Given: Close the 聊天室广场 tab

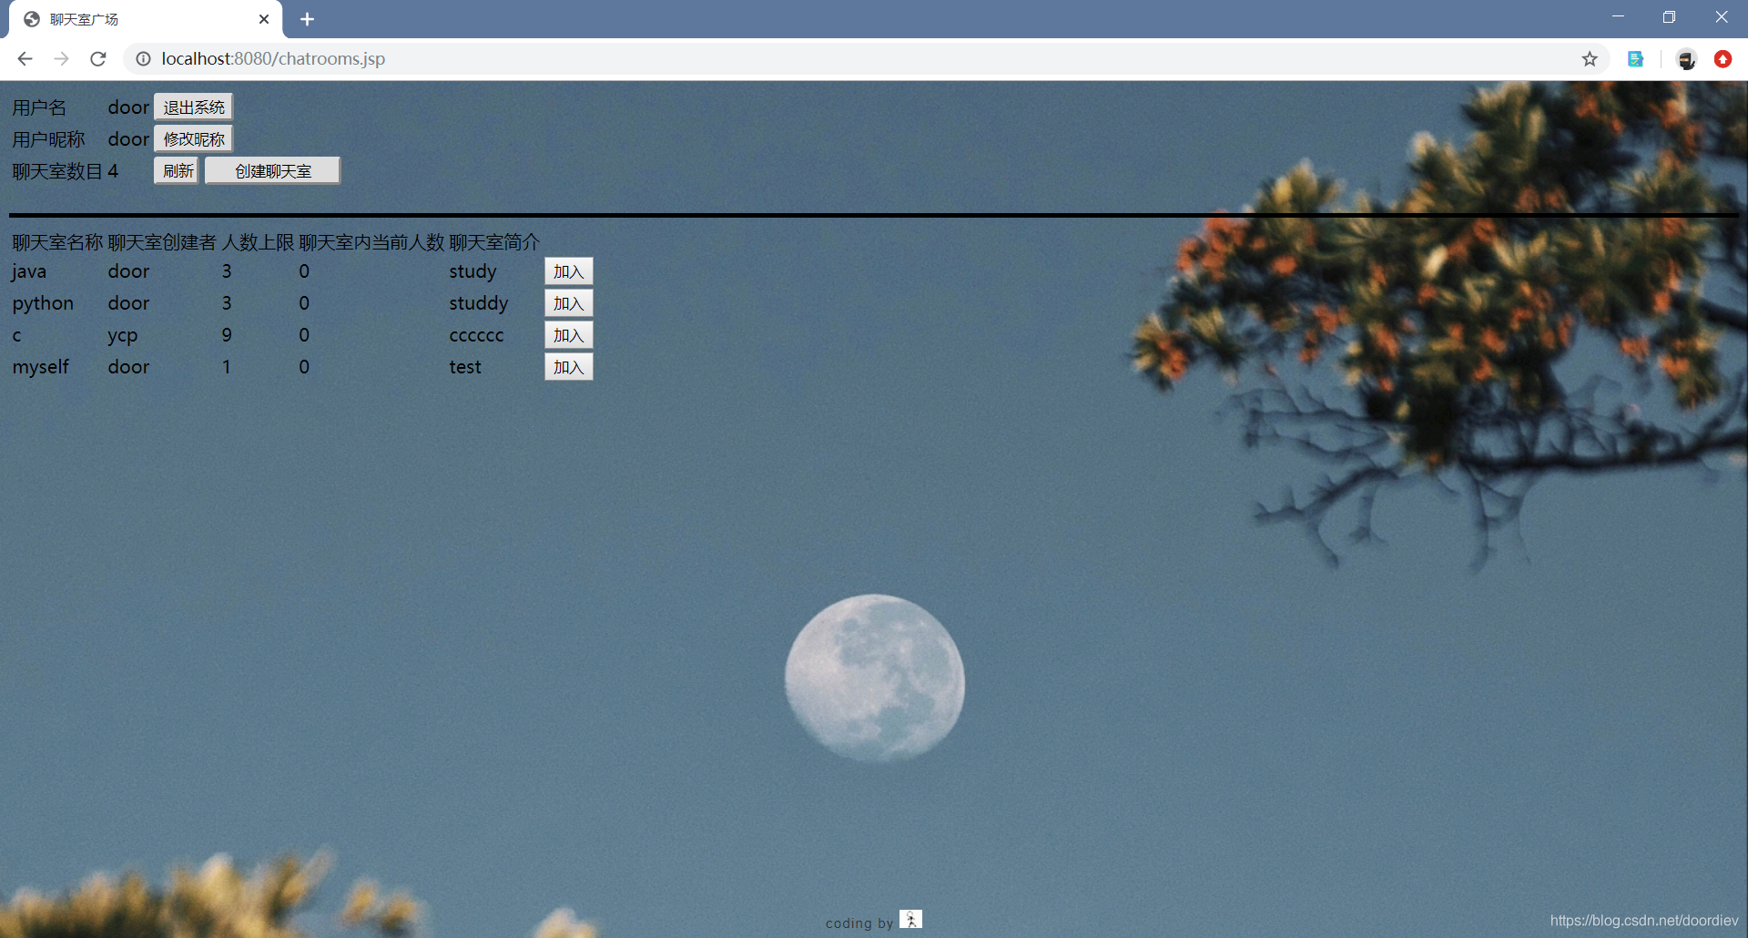Looking at the screenshot, I should click(x=264, y=19).
